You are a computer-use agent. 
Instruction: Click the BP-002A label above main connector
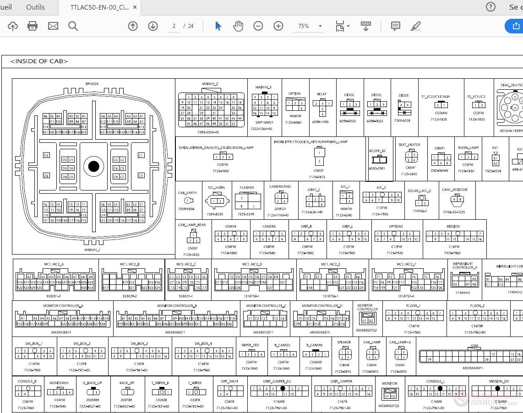tap(92, 84)
